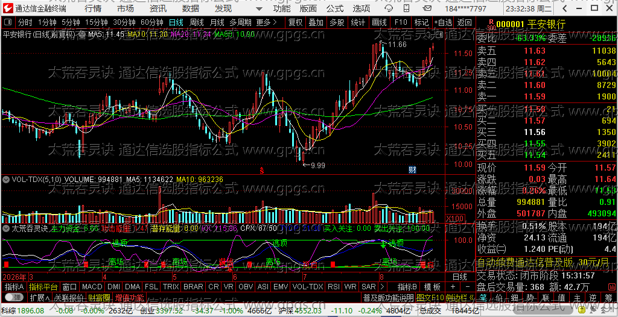
Task: Collapse the 太荒吞灵诀 indicator panel circle icon
Action: [6, 228]
